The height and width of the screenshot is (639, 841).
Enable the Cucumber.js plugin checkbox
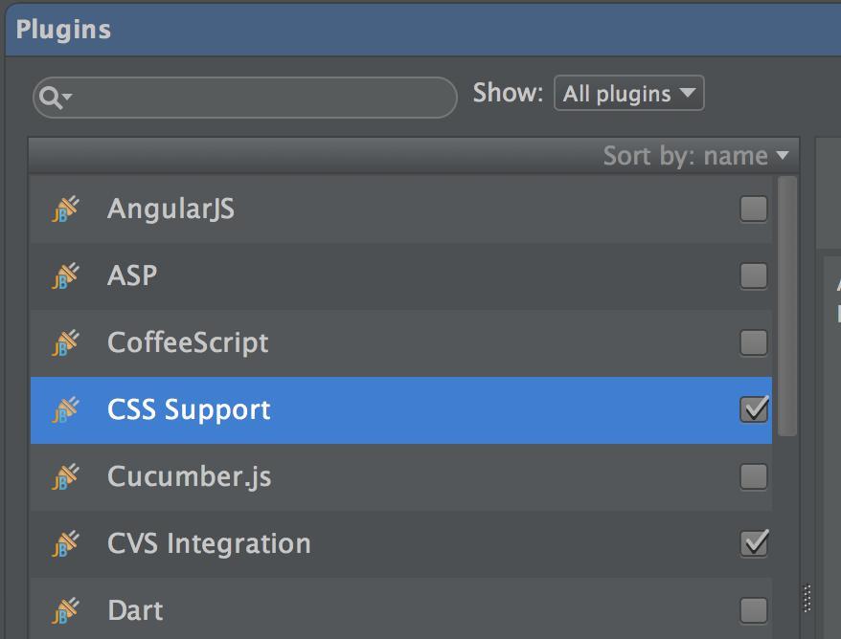(x=754, y=476)
